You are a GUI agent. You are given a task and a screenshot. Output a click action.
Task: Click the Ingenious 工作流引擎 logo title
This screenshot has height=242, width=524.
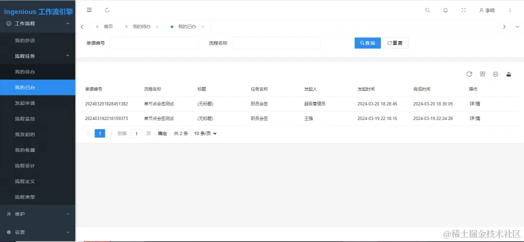coord(38,12)
